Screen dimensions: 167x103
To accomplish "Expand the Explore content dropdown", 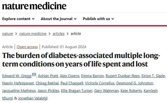I will pos(18,19).
